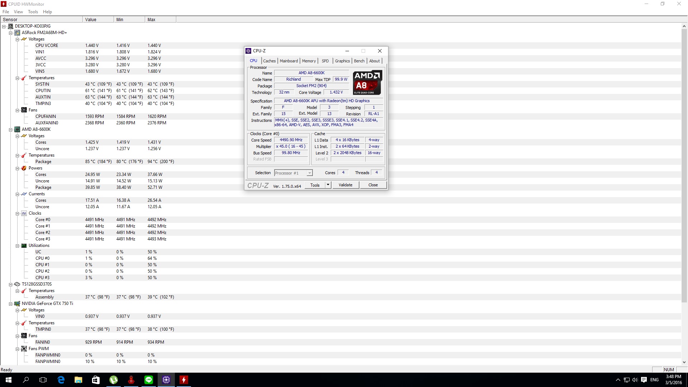Open the Processor #1 selection dropdown
The height and width of the screenshot is (387, 688).
click(310, 173)
